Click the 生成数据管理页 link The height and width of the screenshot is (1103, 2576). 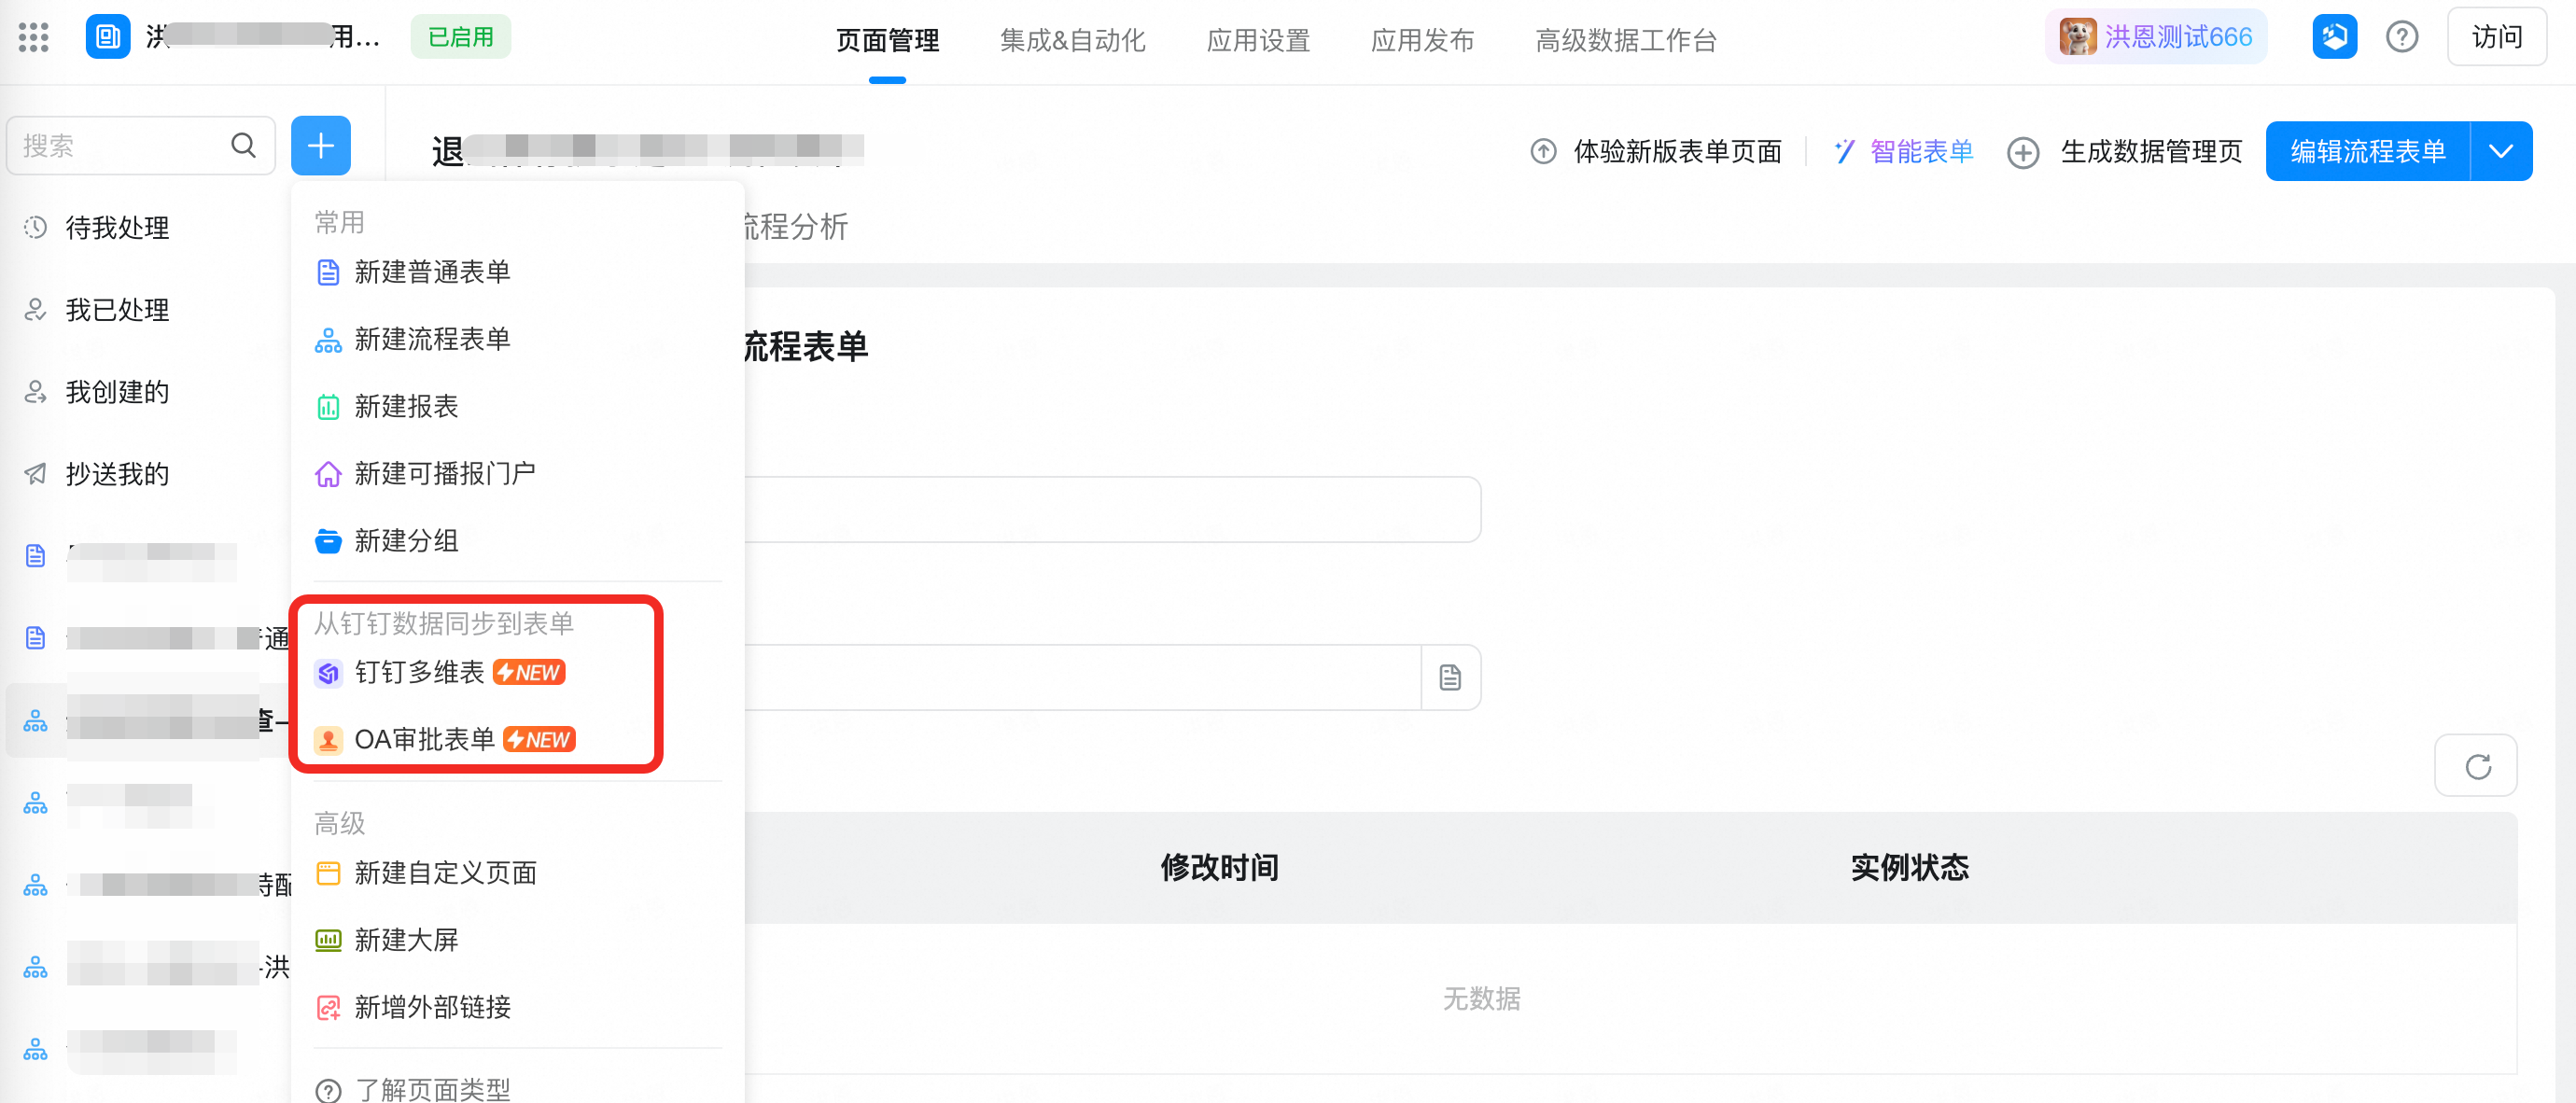(2151, 151)
